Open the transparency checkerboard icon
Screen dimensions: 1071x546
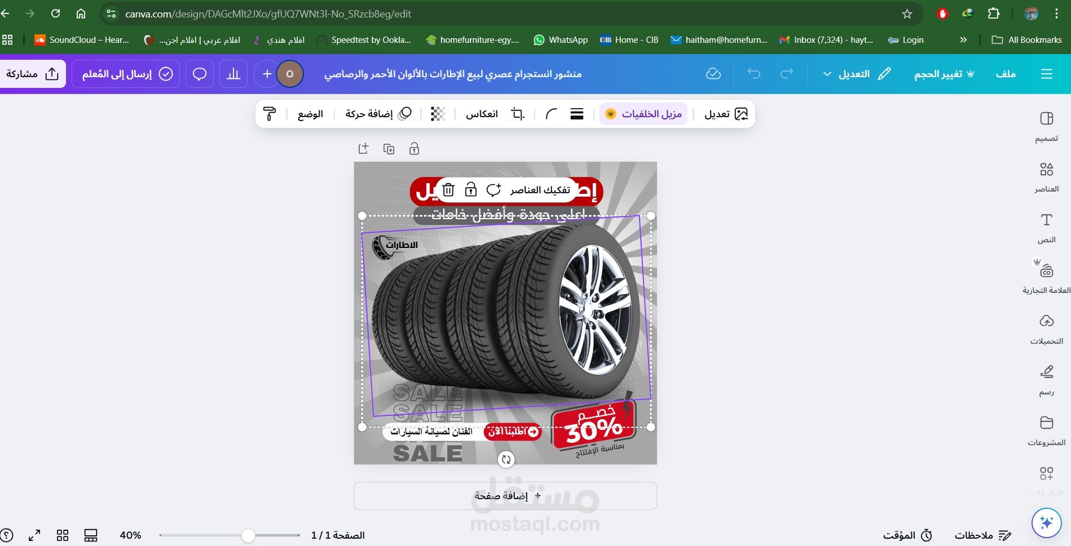[x=438, y=114]
